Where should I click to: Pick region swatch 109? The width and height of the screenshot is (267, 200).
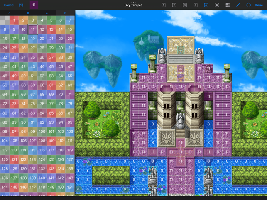coord(51,141)
